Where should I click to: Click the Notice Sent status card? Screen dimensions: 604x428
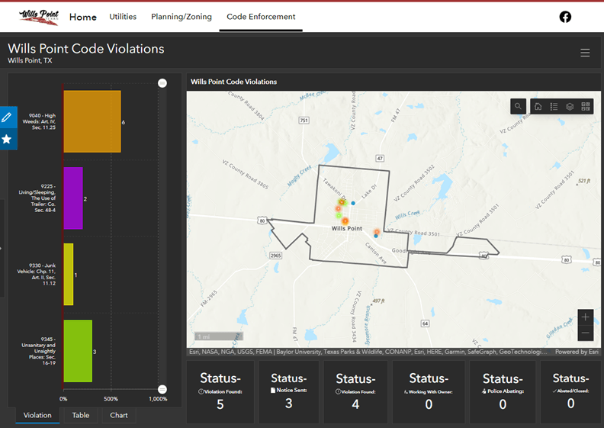(x=288, y=392)
